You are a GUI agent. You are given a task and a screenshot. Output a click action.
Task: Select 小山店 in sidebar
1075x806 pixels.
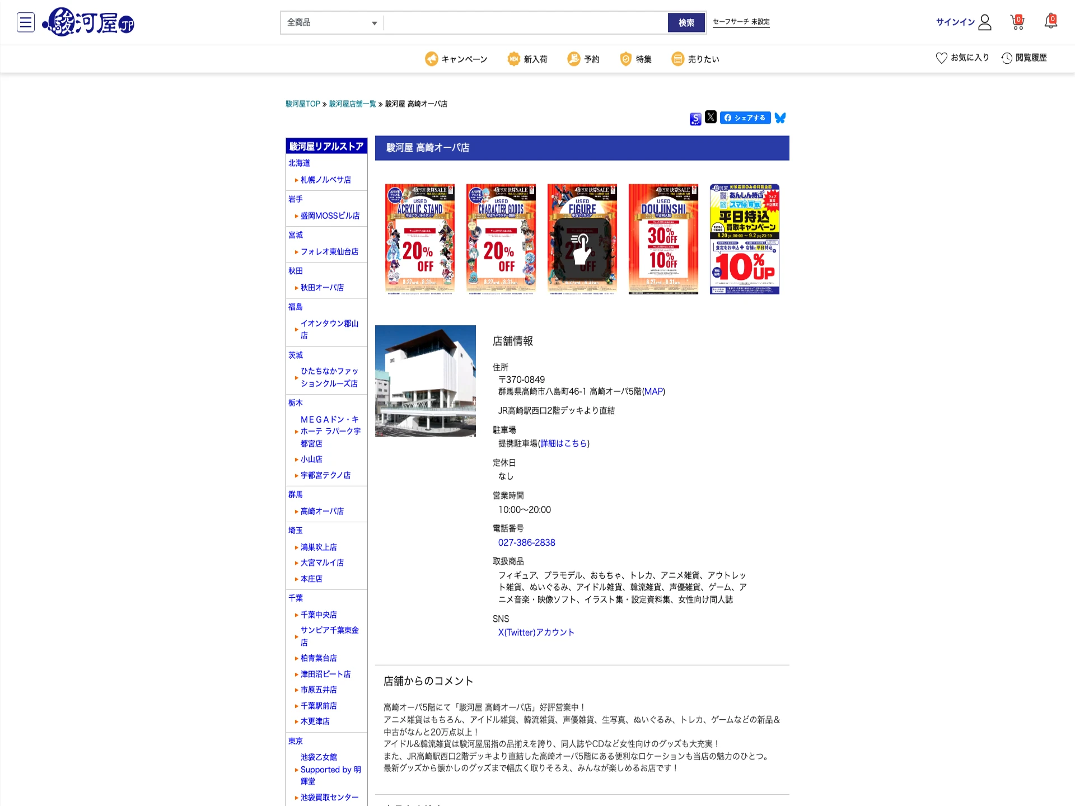tap(311, 459)
